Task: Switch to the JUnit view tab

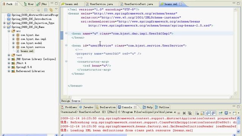Action: click(x=42, y=4)
